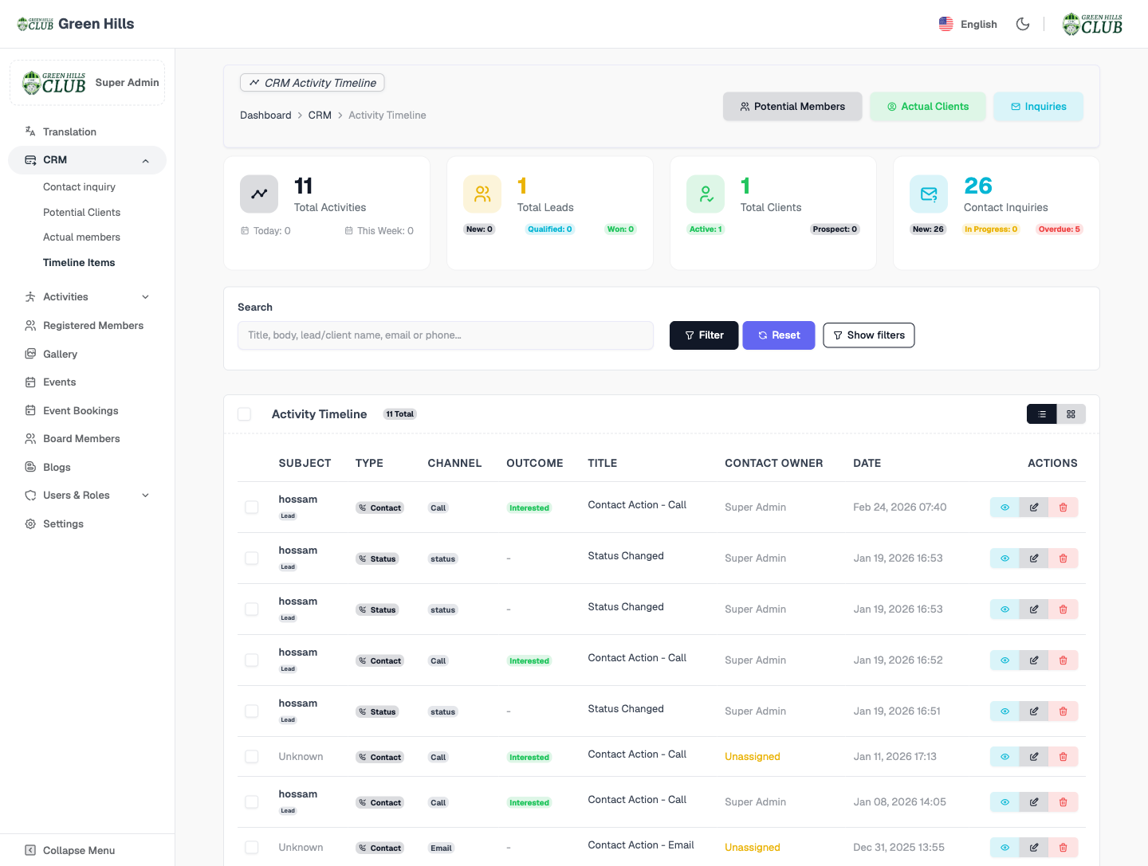Click the Collapse Menu arrow icon
The image size is (1148, 866).
[30, 851]
